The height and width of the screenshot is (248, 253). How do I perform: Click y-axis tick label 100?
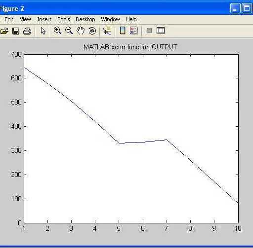[16, 199]
